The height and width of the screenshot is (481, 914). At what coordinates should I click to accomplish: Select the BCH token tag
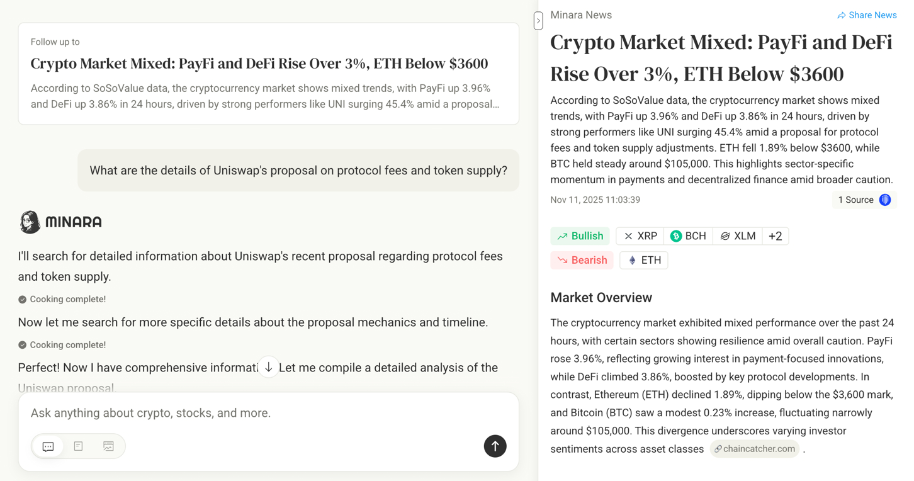(688, 236)
